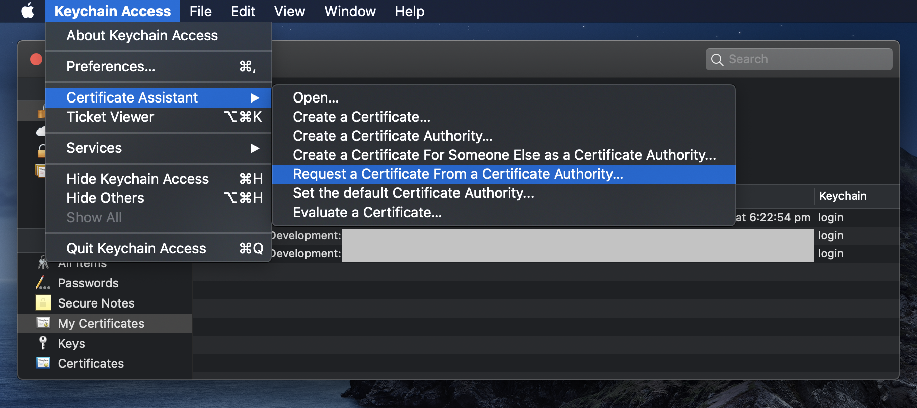The image size is (917, 408).
Task: Choose Quit Keychain Access
Action: tap(159, 248)
